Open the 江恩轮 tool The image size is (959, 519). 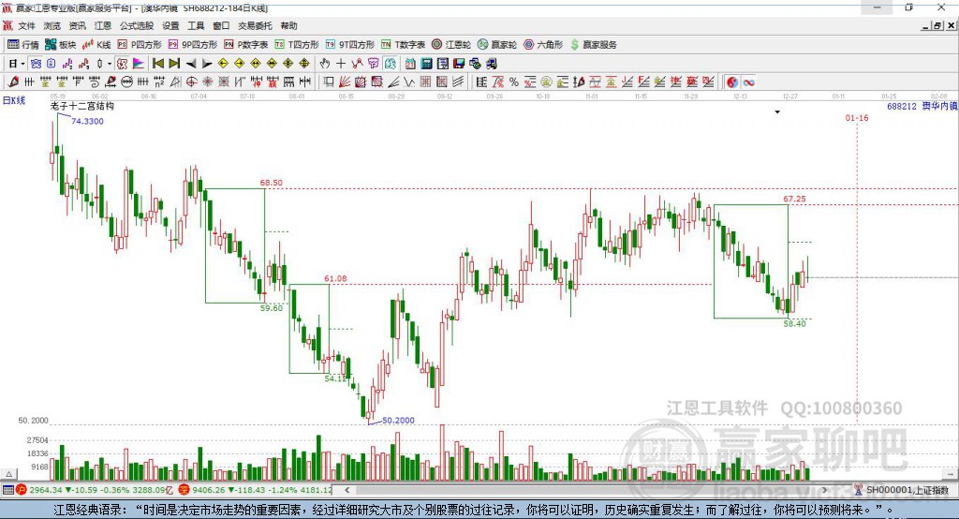(x=451, y=45)
